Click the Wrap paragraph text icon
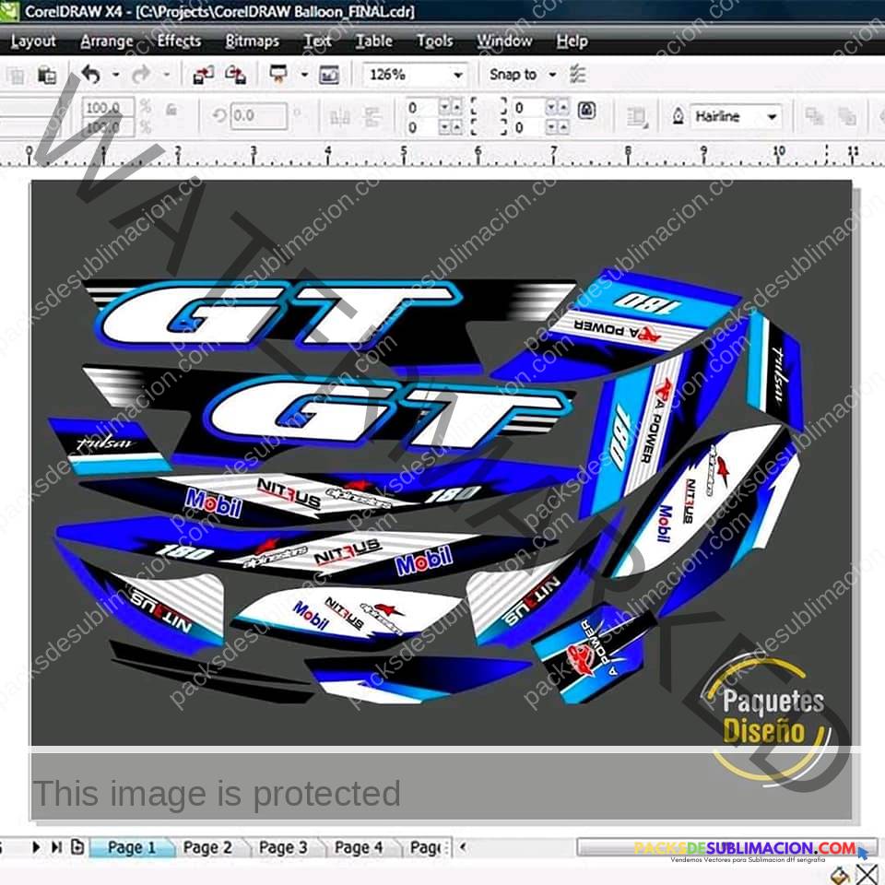 pyautogui.click(x=637, y=116)
